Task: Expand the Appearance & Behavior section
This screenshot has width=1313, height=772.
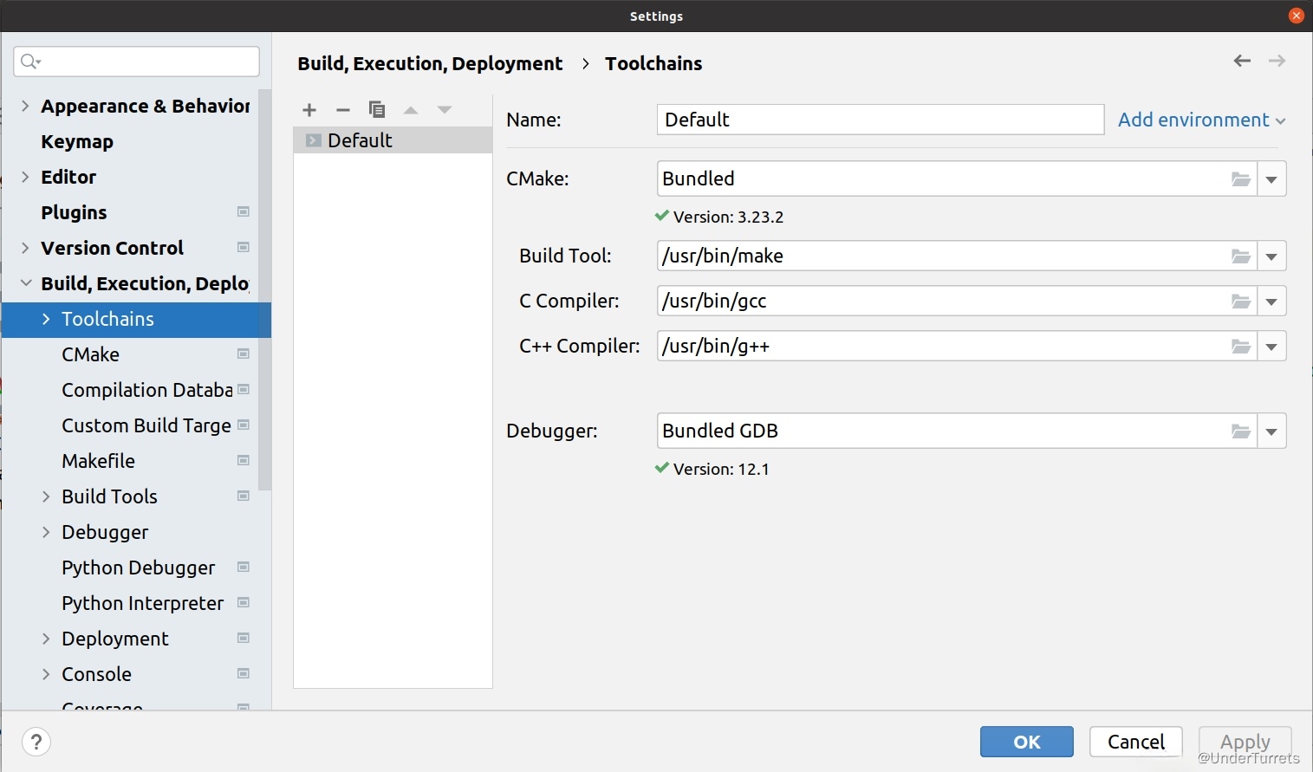Action: tap(25, 106)
